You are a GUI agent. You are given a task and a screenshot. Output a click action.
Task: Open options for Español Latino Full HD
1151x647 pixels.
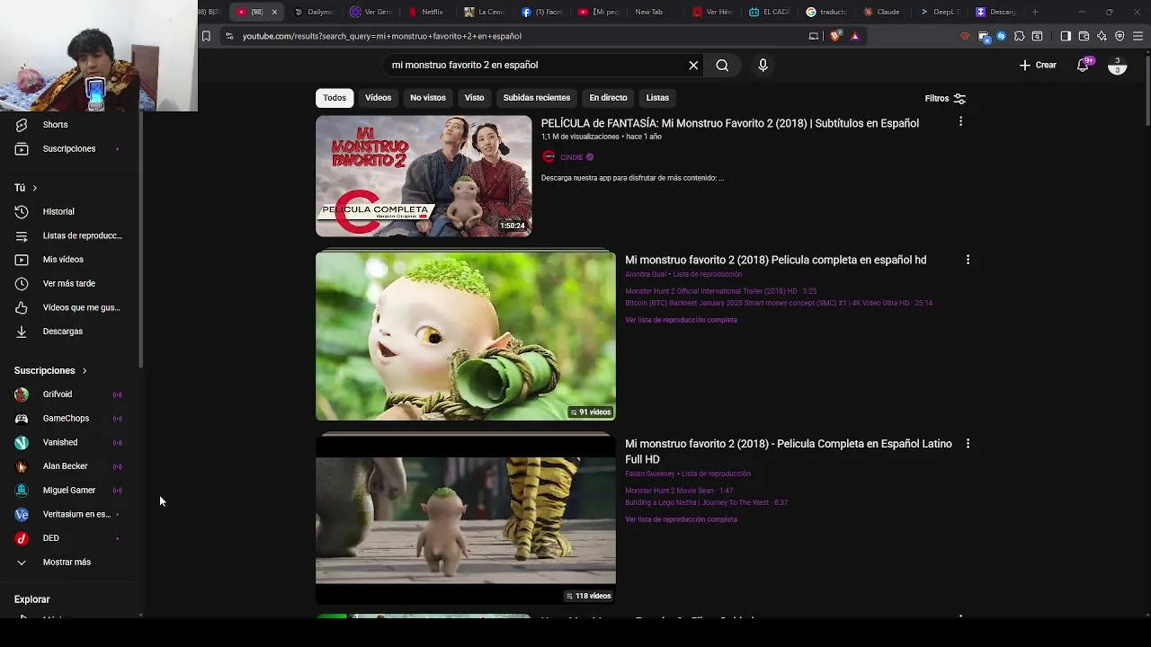click(x=968, y=444)
